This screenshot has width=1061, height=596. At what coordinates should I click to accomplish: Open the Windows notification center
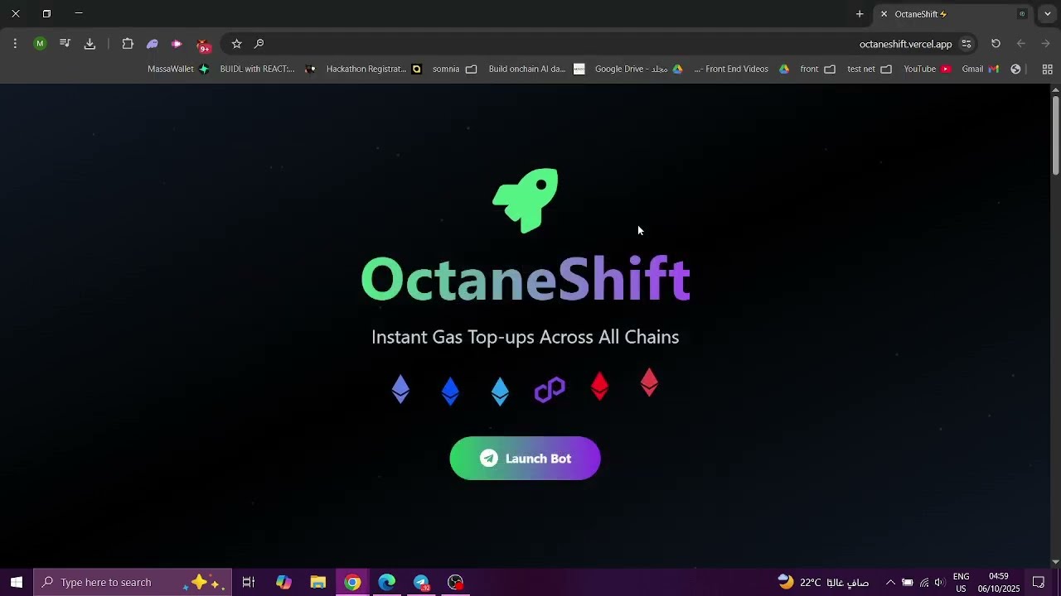pos(1039,582)
